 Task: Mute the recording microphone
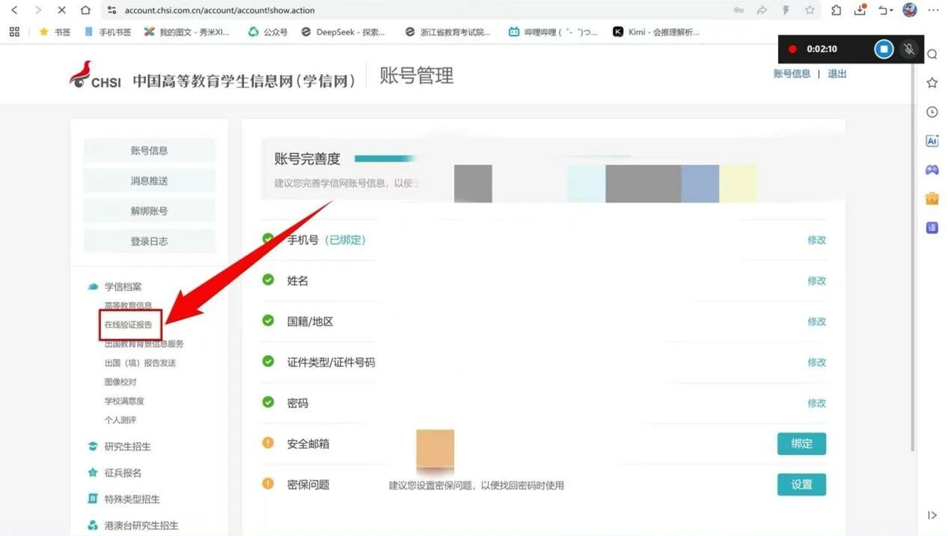[x=909, y=49]
